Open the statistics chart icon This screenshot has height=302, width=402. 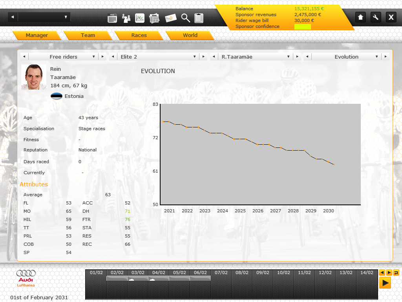(x=140, y=18)
